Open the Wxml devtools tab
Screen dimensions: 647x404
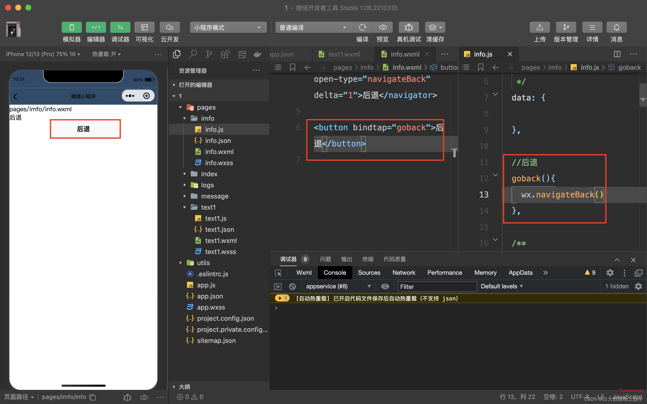pos(304,272)
